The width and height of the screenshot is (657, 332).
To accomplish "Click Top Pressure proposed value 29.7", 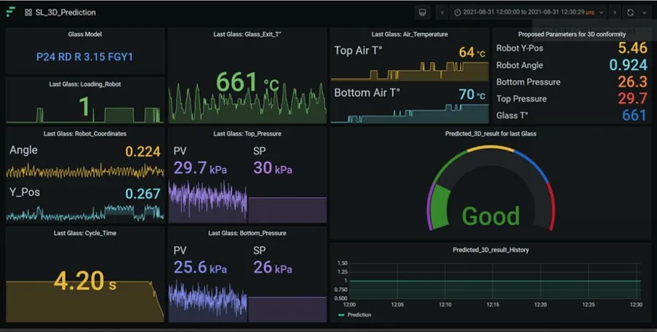I will coord(633,98).
